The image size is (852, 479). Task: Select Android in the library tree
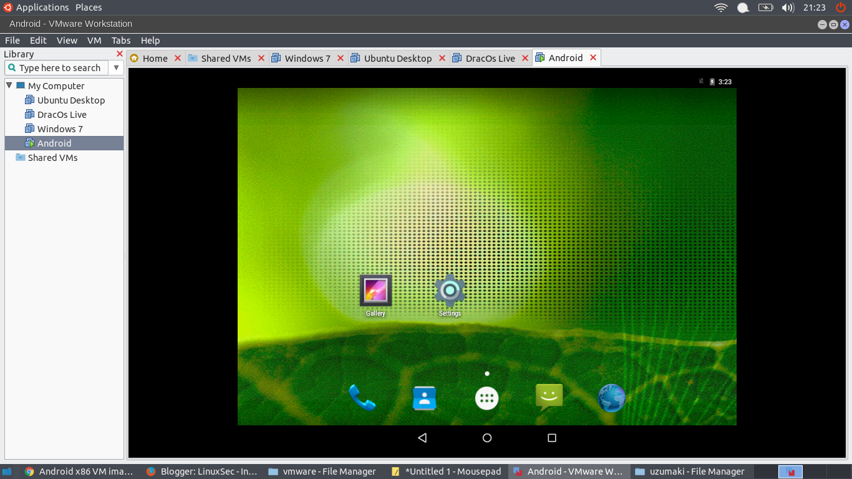click(x=64, y=143)
